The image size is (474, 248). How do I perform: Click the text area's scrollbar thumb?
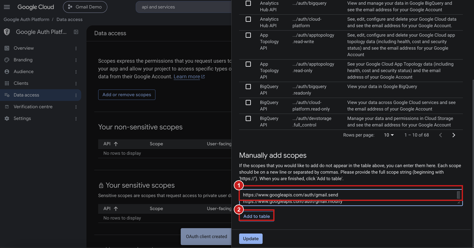point(458,195)
